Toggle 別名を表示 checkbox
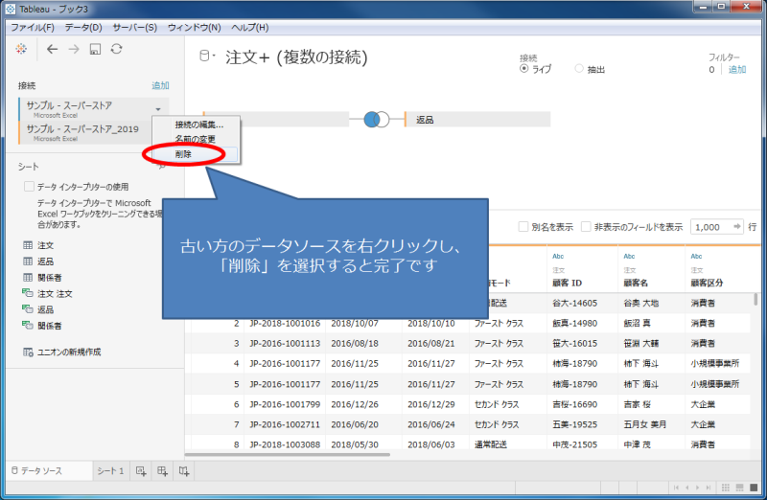This screenshot has height=500, width=767. (523, 226)
